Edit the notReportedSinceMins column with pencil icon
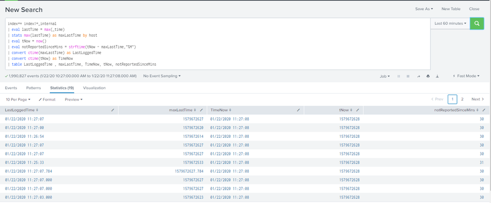 (484, 110)
